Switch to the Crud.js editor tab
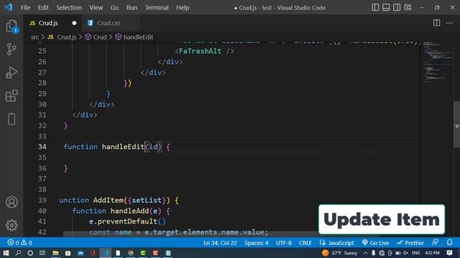The height and width of the screenshot is (258, 460). tap(48, 23)
